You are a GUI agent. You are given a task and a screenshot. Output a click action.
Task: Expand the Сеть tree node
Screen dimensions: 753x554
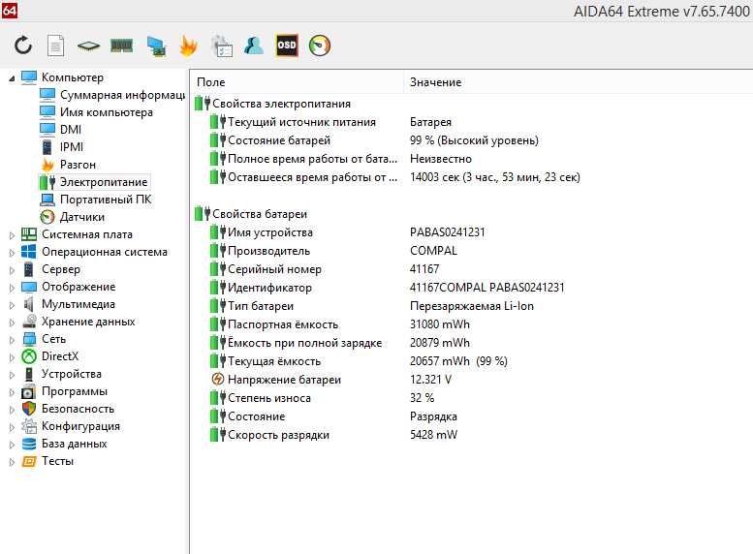point(12,340)
